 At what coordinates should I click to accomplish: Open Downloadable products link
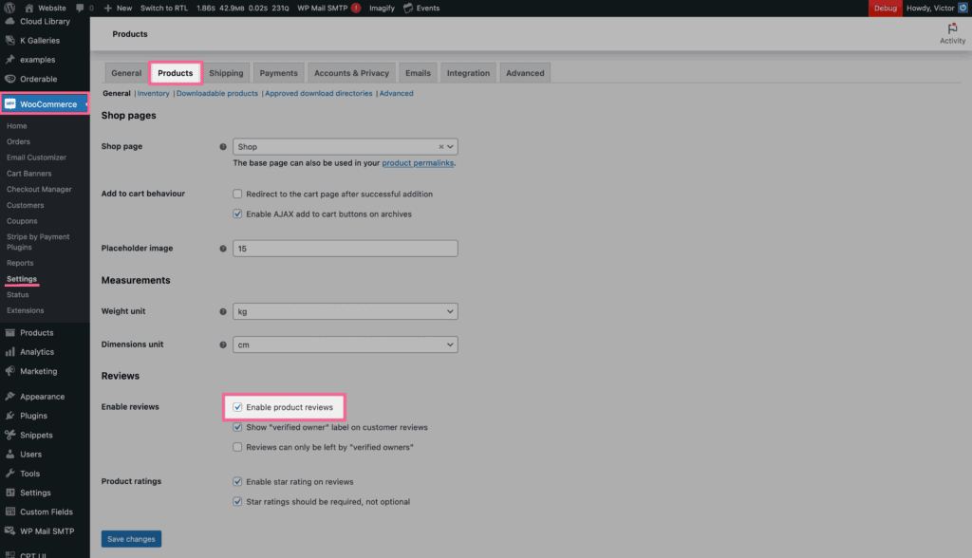pyautogui.click(x=217, y=94)
